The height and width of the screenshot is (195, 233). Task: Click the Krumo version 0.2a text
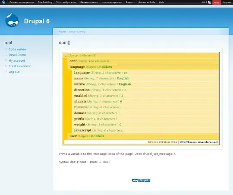(162, 142)
